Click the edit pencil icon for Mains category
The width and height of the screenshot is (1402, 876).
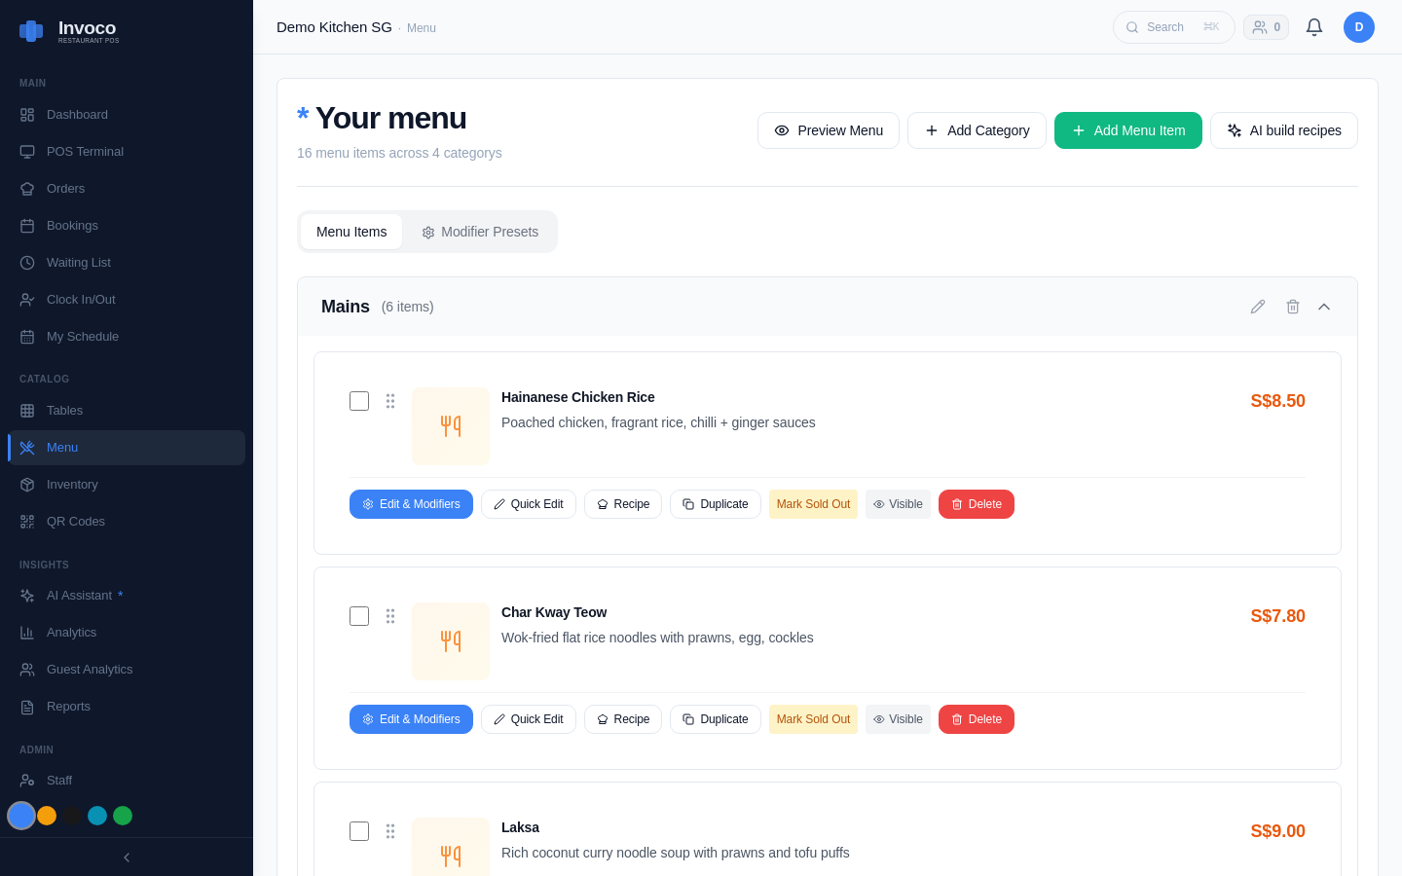coord(1258,307)
